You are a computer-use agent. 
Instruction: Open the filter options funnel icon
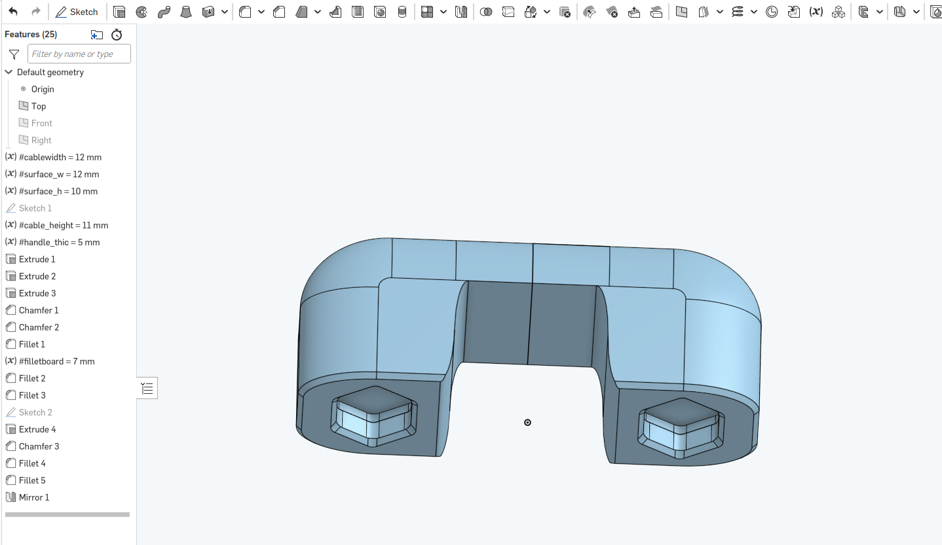click(14, 54)
